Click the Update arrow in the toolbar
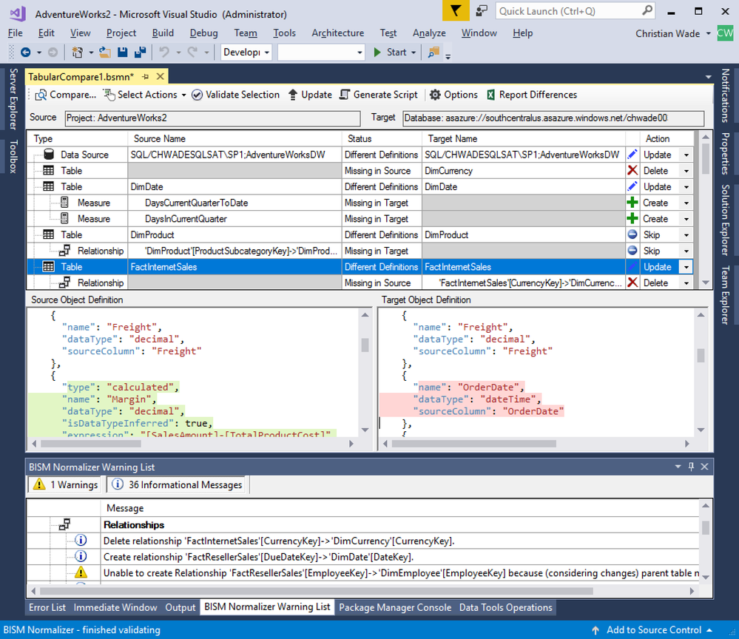Viewport: 739px width, 639px height. click(x=293, y=95)
